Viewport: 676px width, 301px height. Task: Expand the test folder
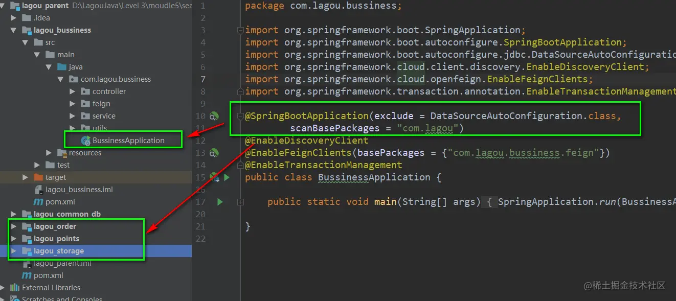pyautogui.click(x=37, y=165)
